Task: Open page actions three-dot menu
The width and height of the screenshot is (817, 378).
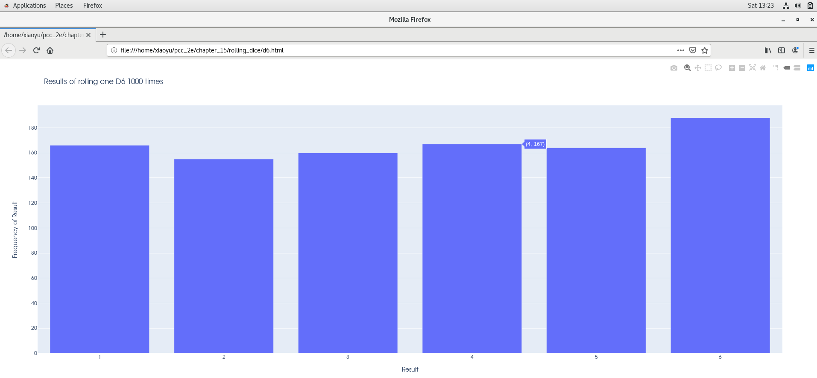Action: click(x=681, y=50)
